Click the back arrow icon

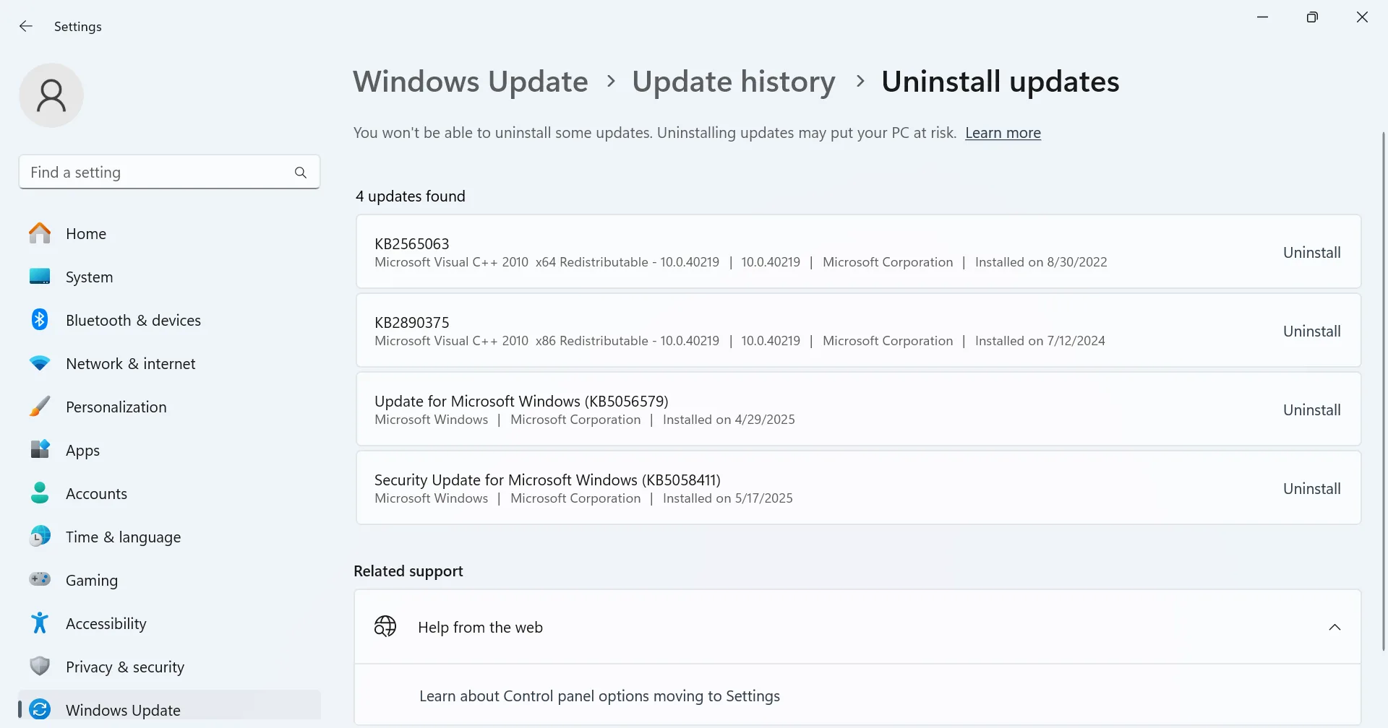pyautogui.click(x=26, y=27)
